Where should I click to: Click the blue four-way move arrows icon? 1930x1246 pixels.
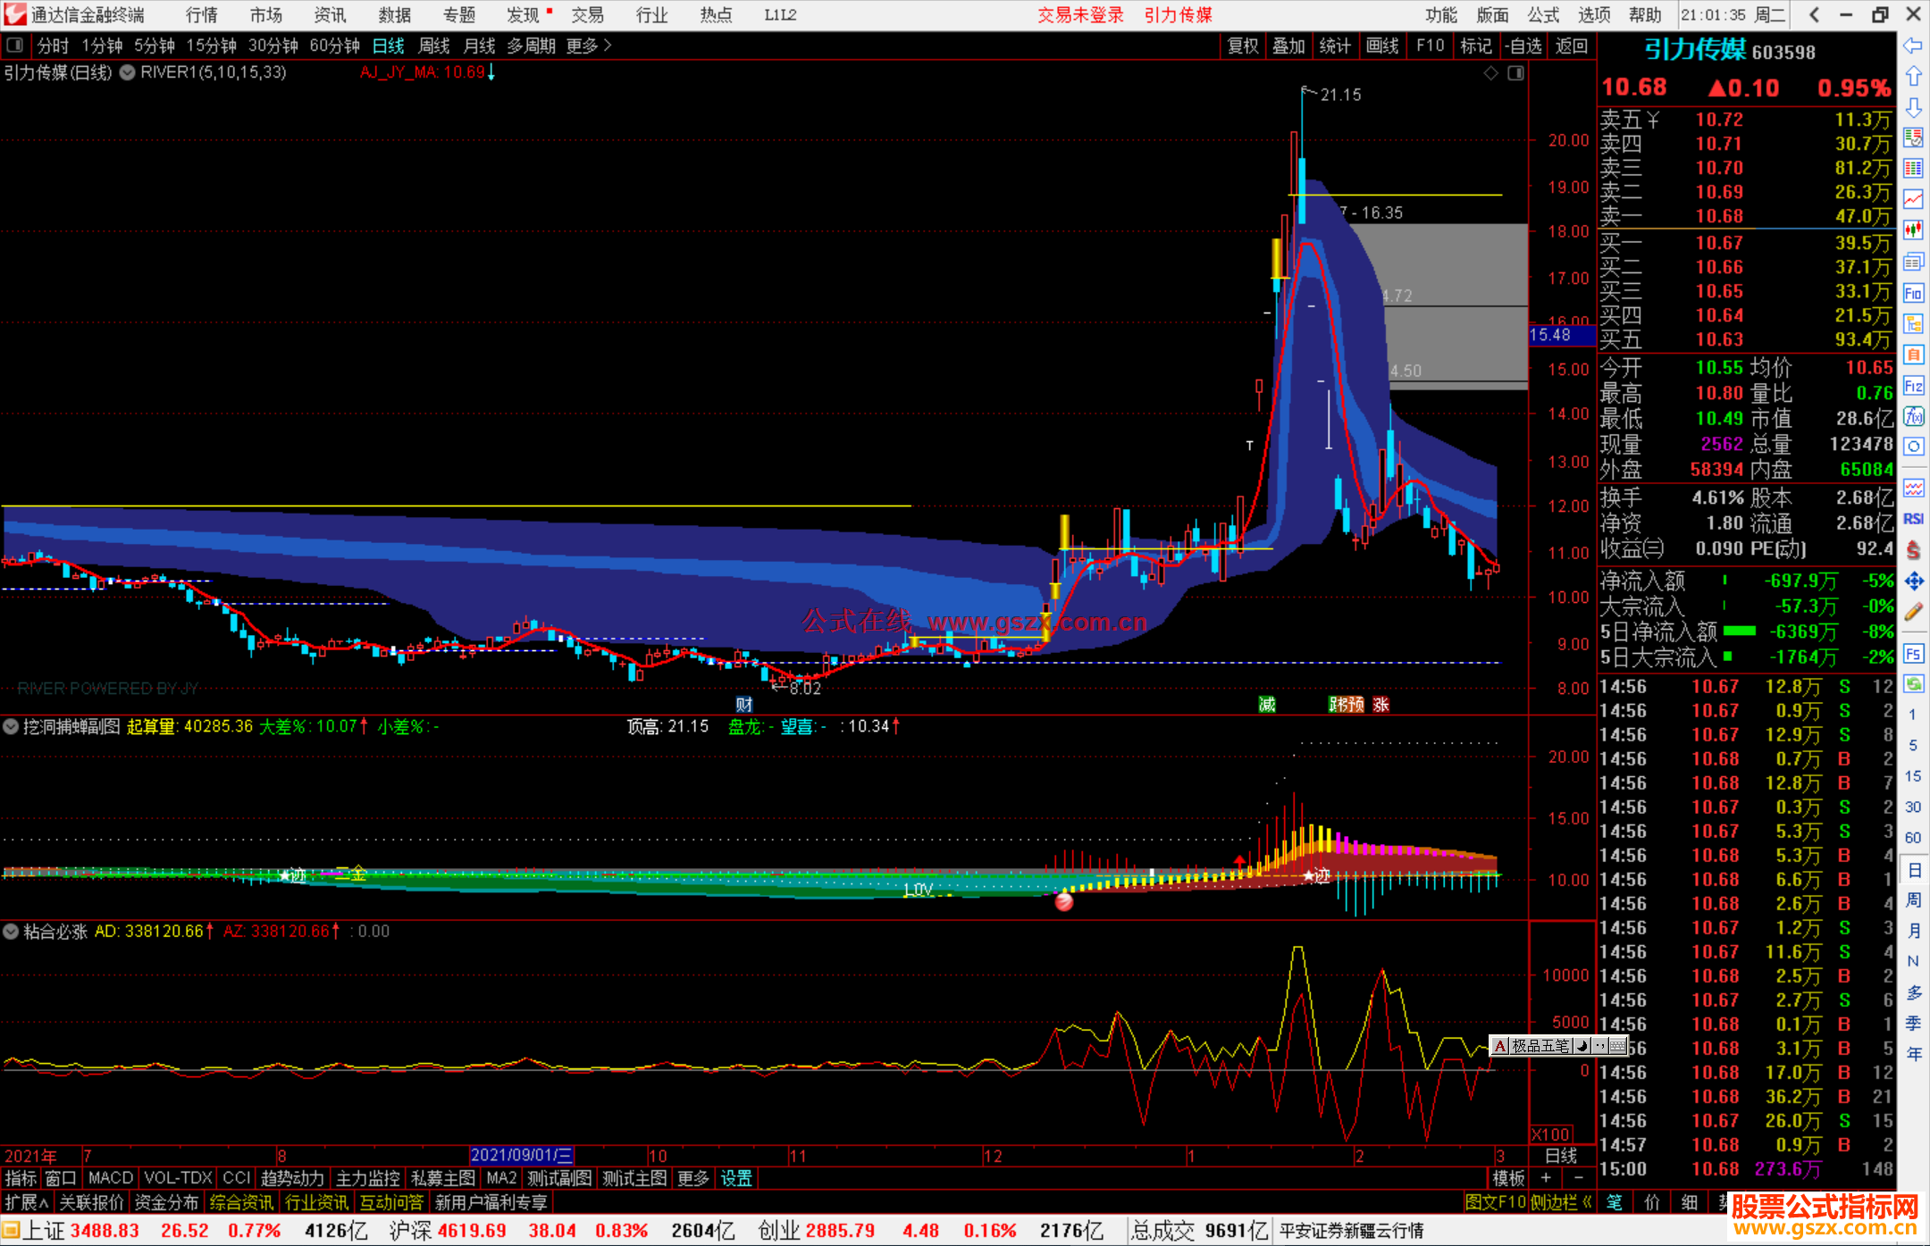pos(1913,581)
